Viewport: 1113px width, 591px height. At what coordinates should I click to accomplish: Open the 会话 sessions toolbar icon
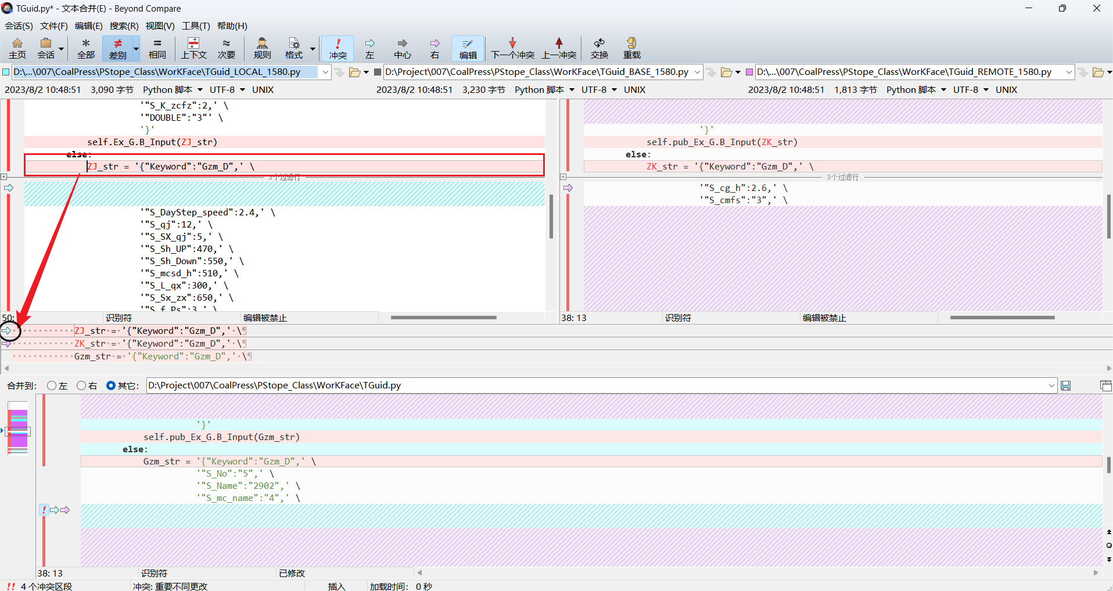point(46,48)
